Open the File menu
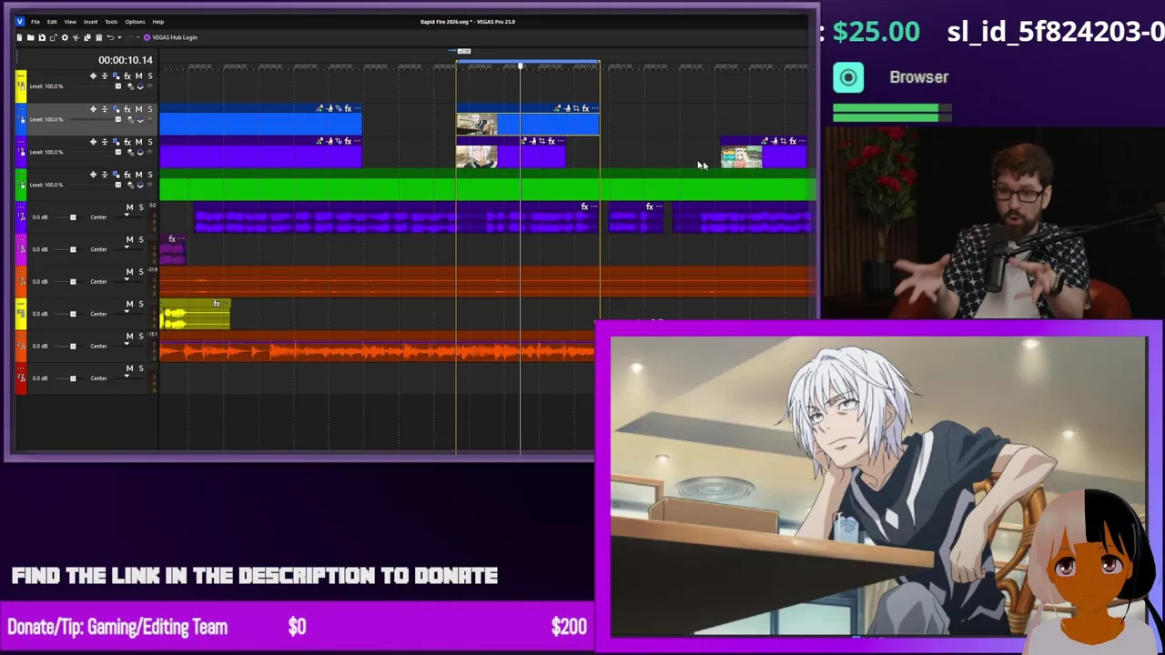This screenshot has height=655, width=1165. tap(35, 21)
